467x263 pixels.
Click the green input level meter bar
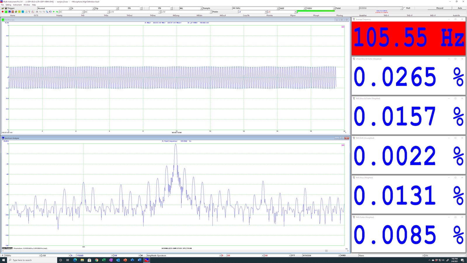tap(316, 11)
